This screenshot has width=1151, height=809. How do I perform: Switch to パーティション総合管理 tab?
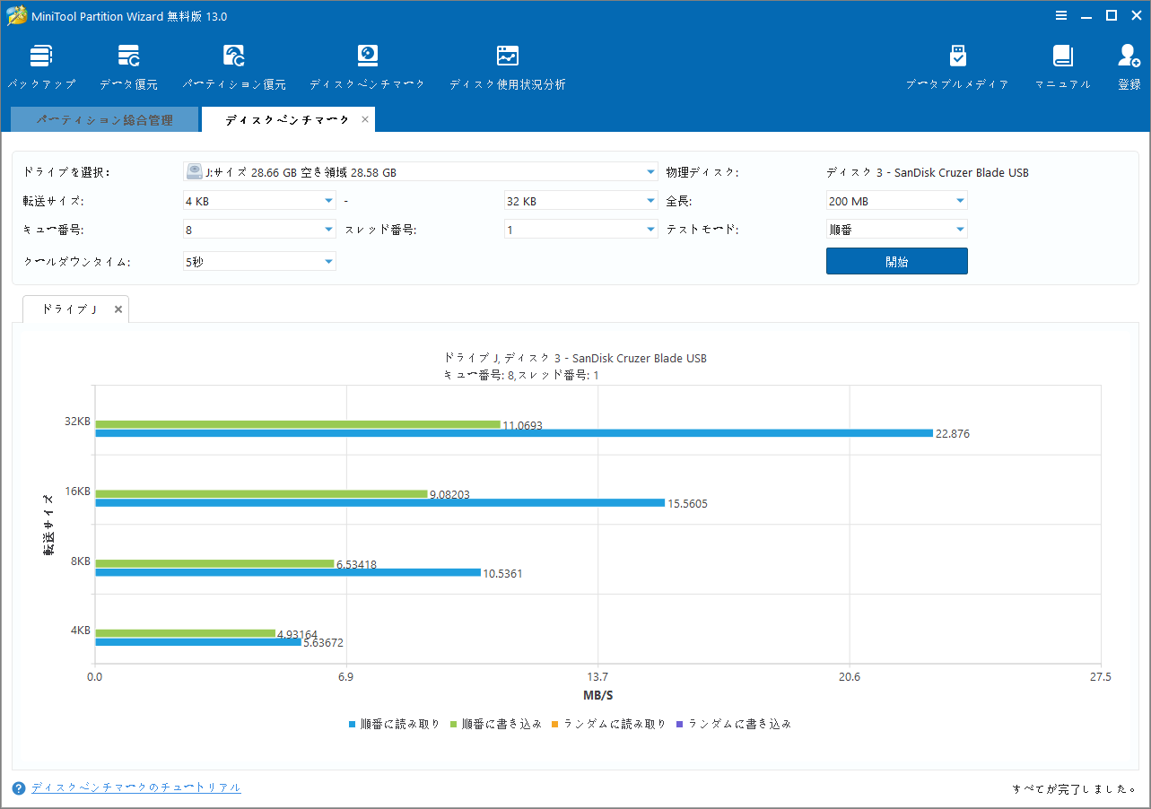point(104,118)
